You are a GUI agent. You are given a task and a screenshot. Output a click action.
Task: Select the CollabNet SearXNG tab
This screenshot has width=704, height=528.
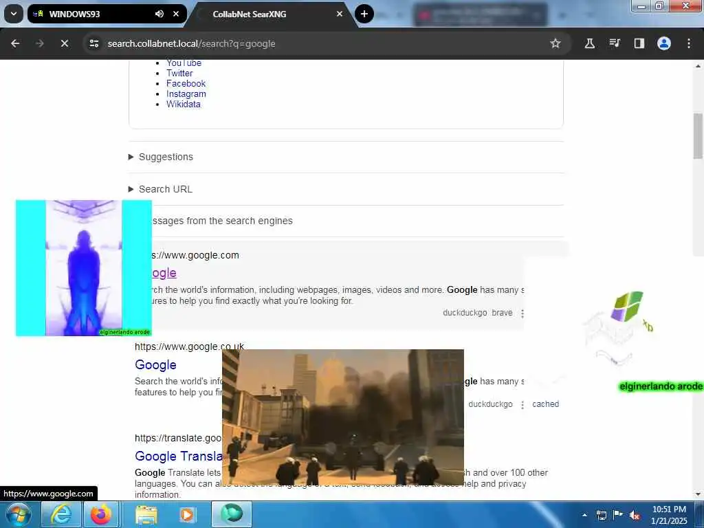[272, 14]
